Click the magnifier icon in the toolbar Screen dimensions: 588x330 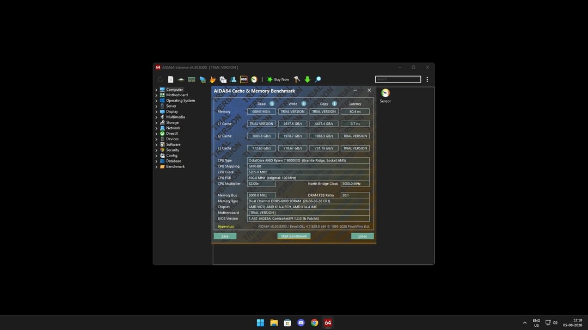pos(318,79)
